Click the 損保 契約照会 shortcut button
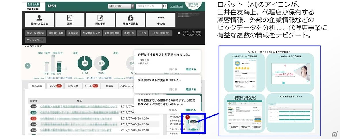 coord(35,33)
